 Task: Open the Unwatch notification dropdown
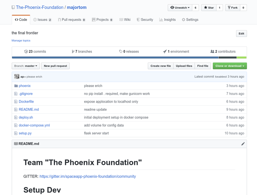coord(180,8)
